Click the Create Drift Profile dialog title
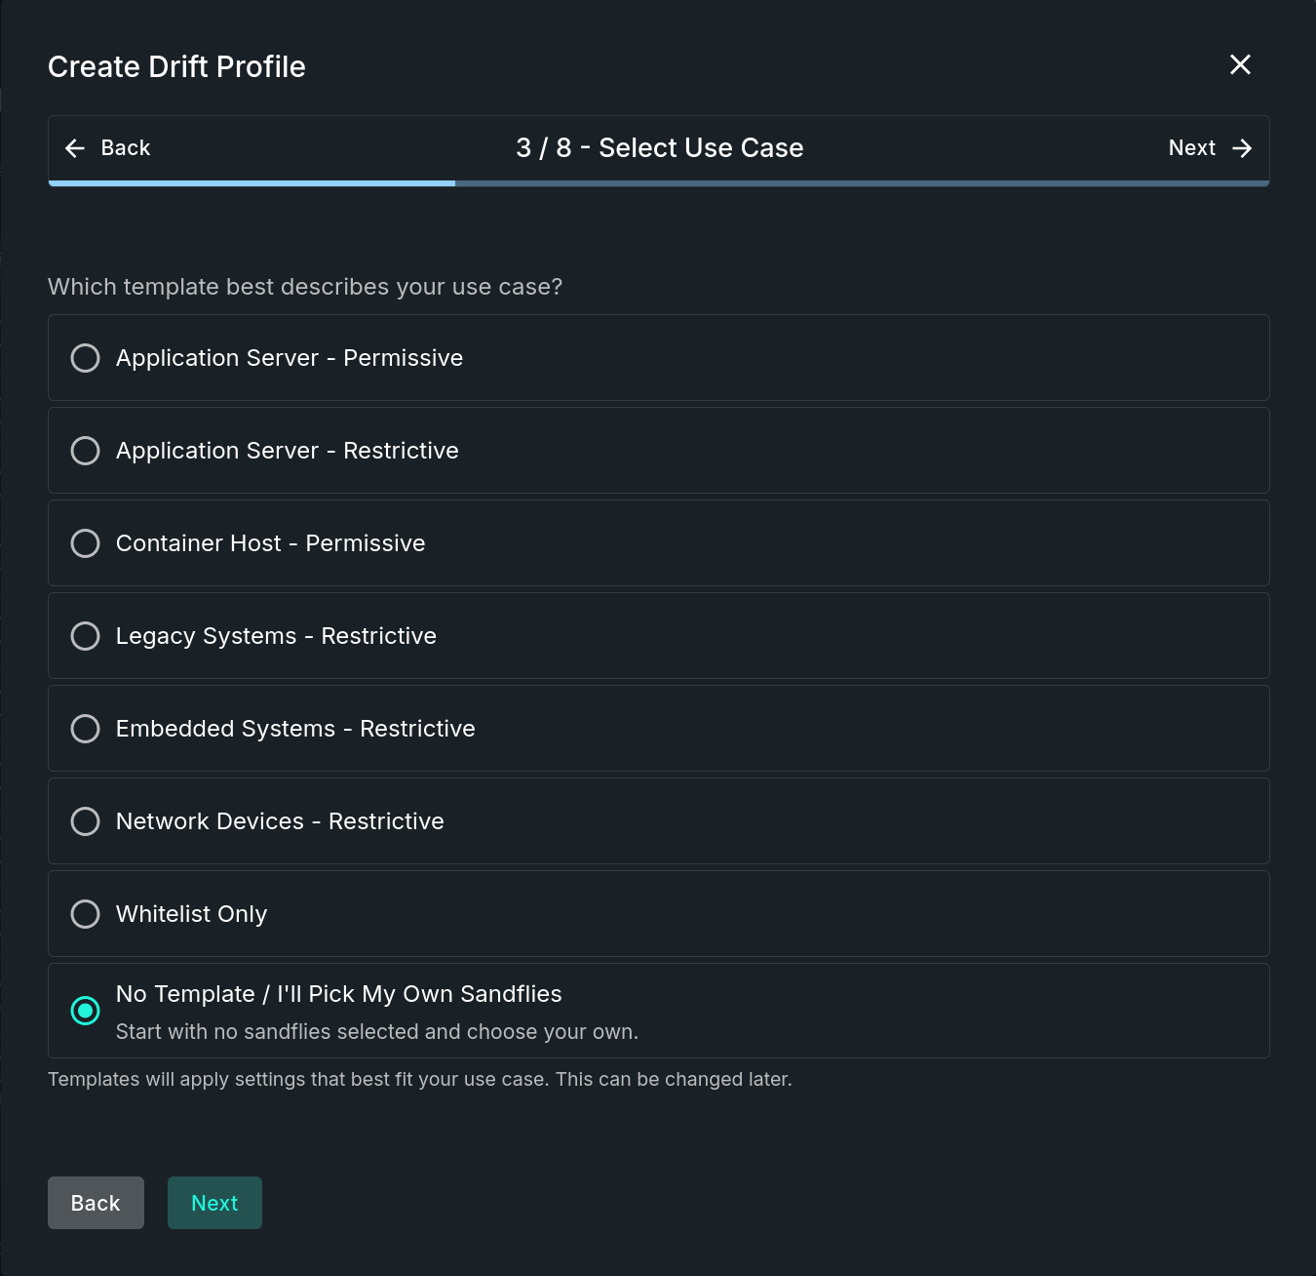The image size is (1316, 1276). (176, 66)
